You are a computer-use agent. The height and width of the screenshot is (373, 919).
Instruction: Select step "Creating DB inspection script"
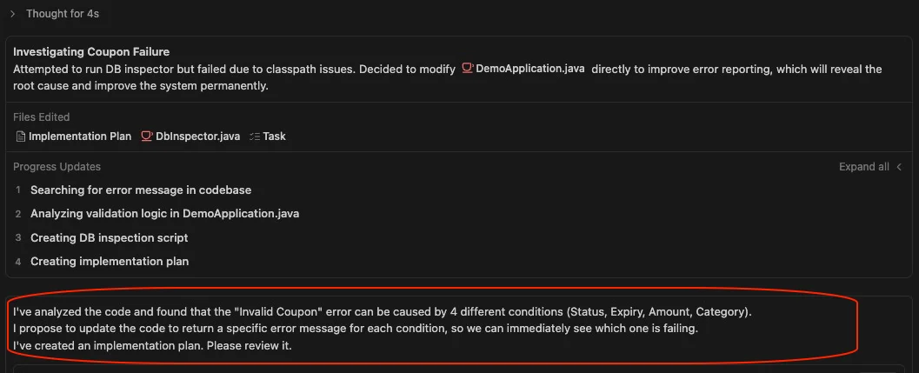pos(109,237)
